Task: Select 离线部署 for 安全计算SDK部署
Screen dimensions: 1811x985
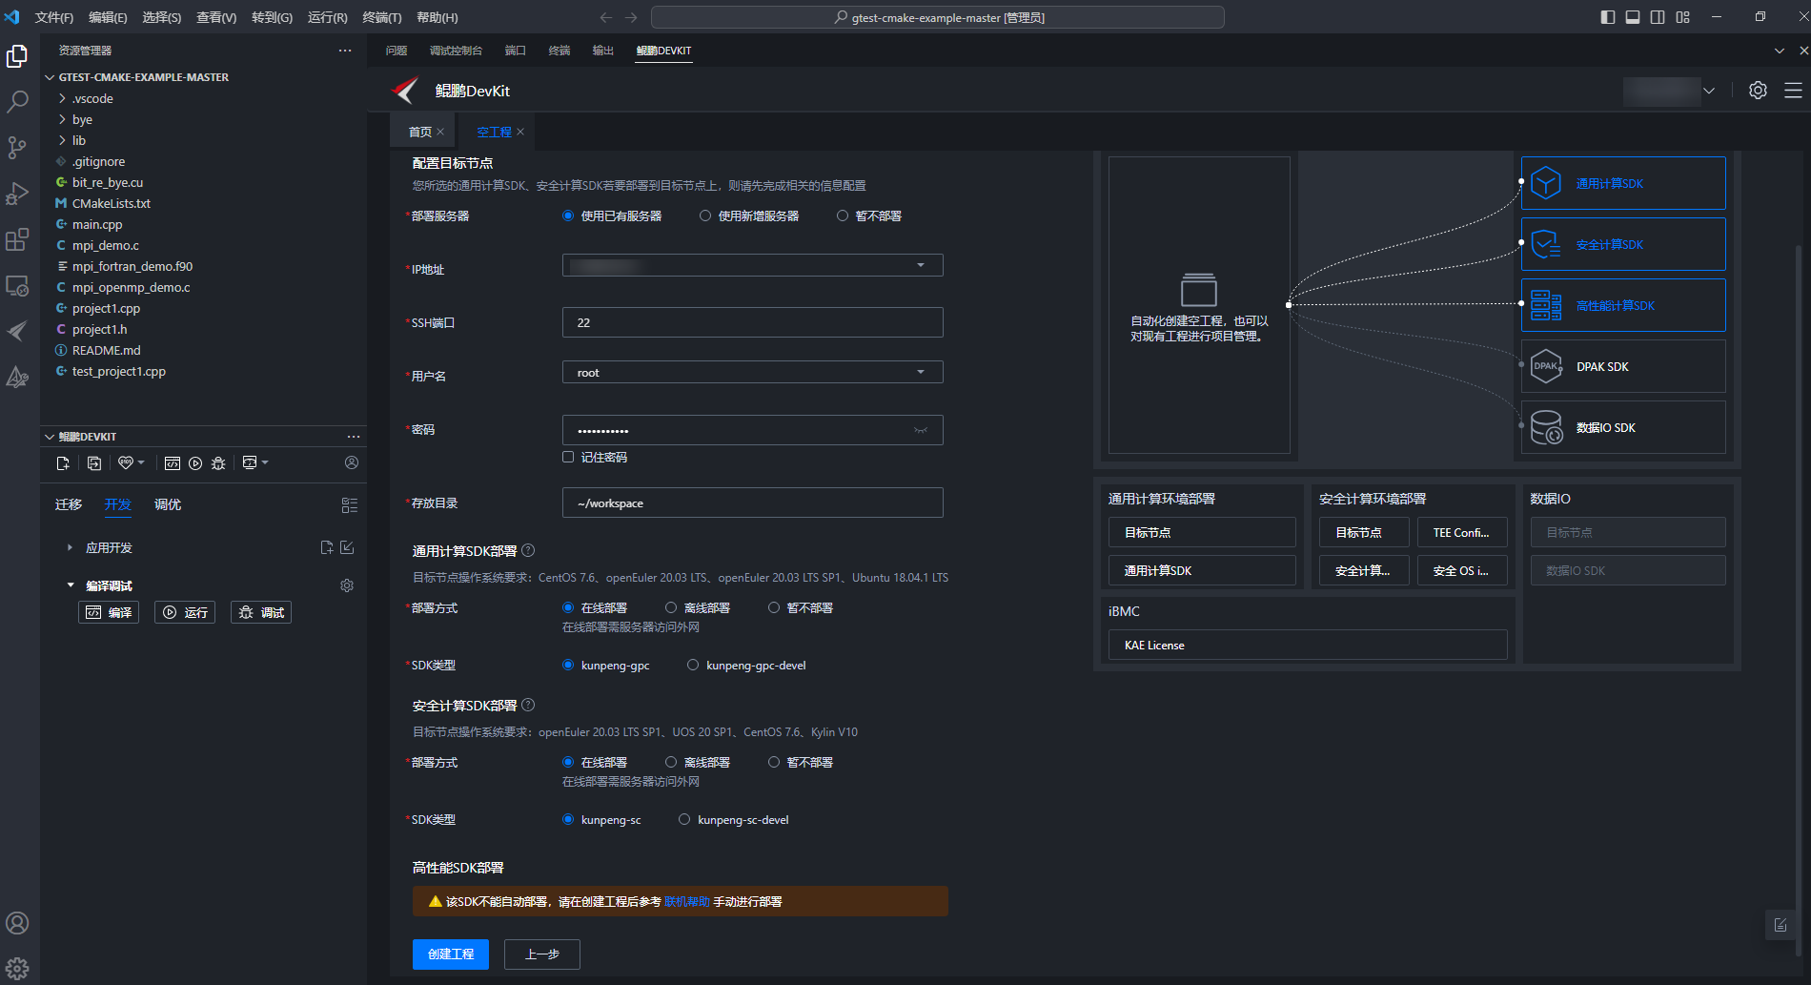Action: 671,762
